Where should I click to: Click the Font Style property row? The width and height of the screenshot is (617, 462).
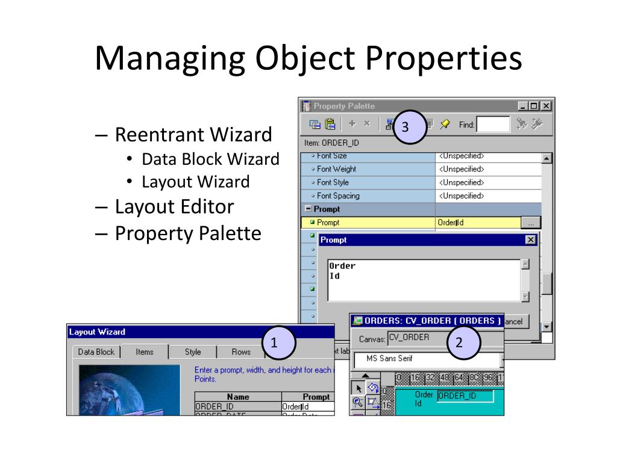[x=421, y=182]
